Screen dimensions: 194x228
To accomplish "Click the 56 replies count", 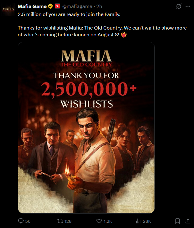I will pos(28,221).
